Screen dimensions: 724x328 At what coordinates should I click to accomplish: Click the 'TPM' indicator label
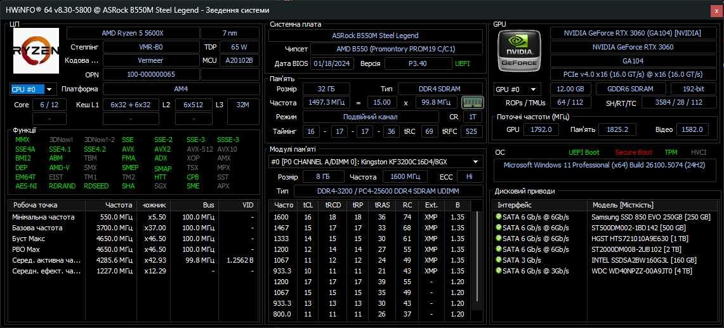click(x=671, y=152)
